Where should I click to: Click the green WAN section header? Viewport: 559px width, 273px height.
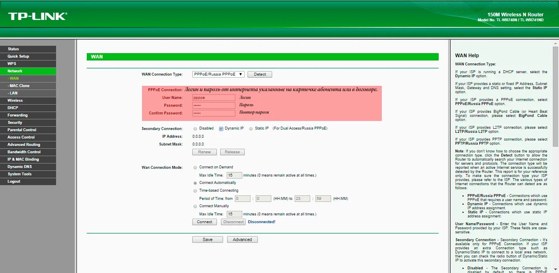click(262, 57)
